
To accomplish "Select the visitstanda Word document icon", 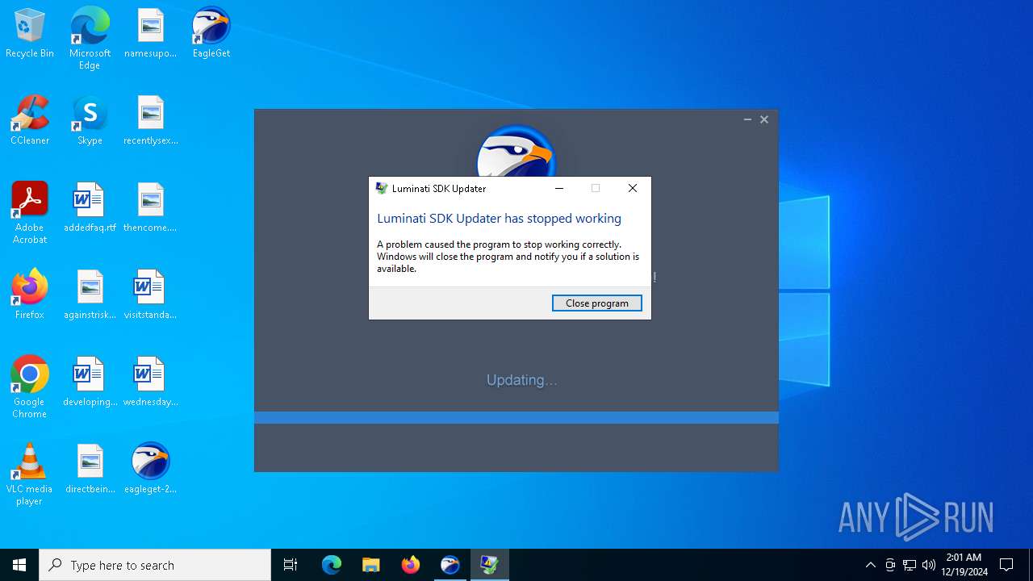I will (150, 295).
